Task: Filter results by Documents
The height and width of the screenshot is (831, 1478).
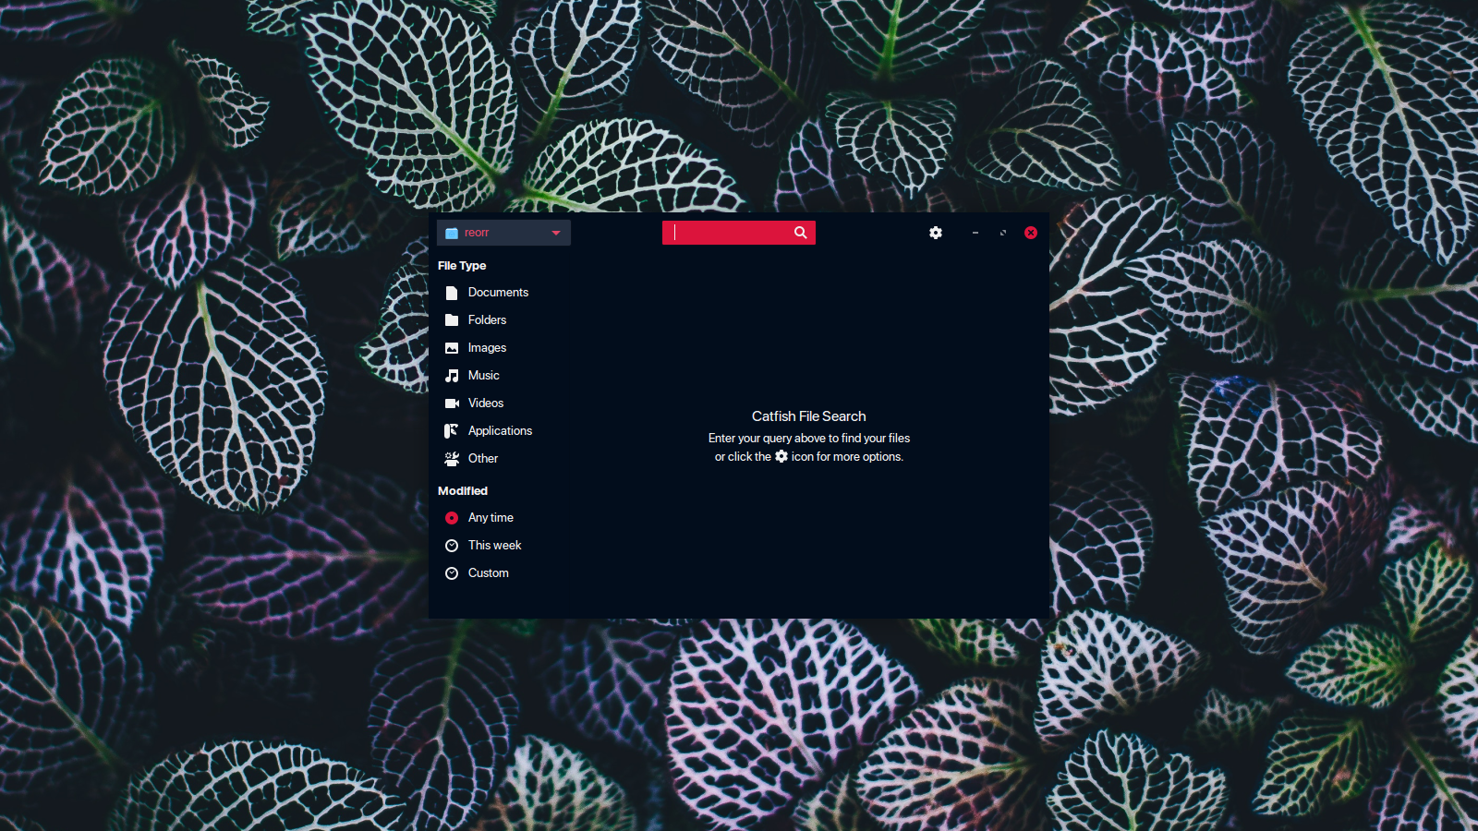Action: (x=498, y=293)
